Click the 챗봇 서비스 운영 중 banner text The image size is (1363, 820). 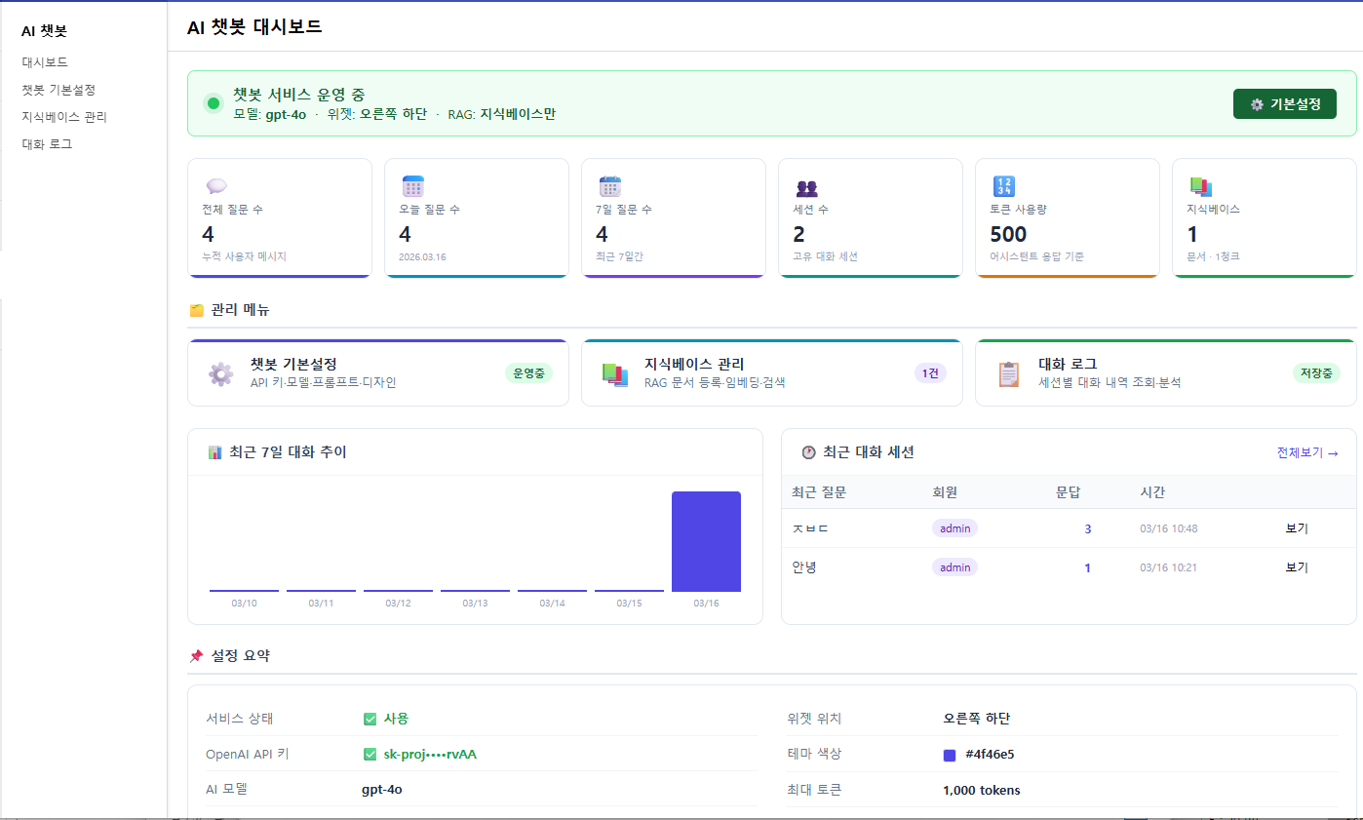tap(298, 95)
